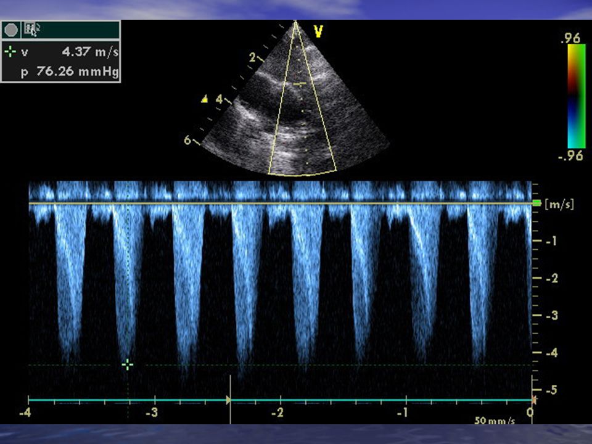Image resolution: width=592 pixels, height=444 pixels.
Task: Click the depth label '6' on the sector
Action: 187,140
